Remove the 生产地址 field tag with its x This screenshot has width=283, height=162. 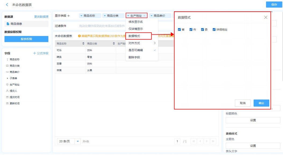(144, 16)
